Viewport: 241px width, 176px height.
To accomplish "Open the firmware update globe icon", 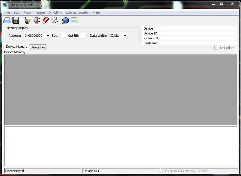I will pos(66,20).
